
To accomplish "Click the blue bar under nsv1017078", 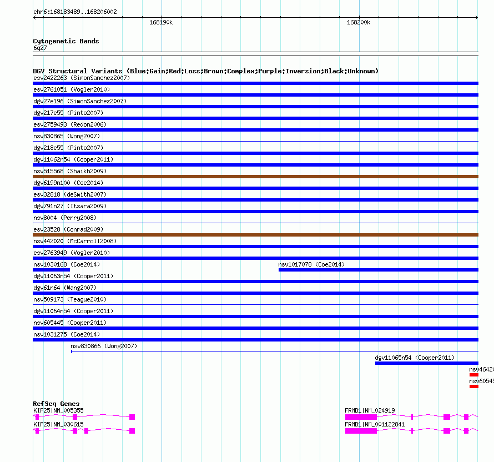I will coord(379,270).
